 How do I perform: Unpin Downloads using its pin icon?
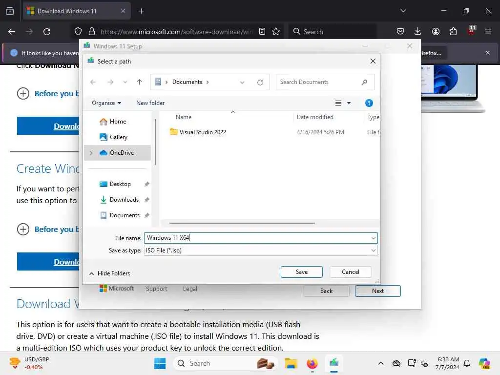click(146, 200)
